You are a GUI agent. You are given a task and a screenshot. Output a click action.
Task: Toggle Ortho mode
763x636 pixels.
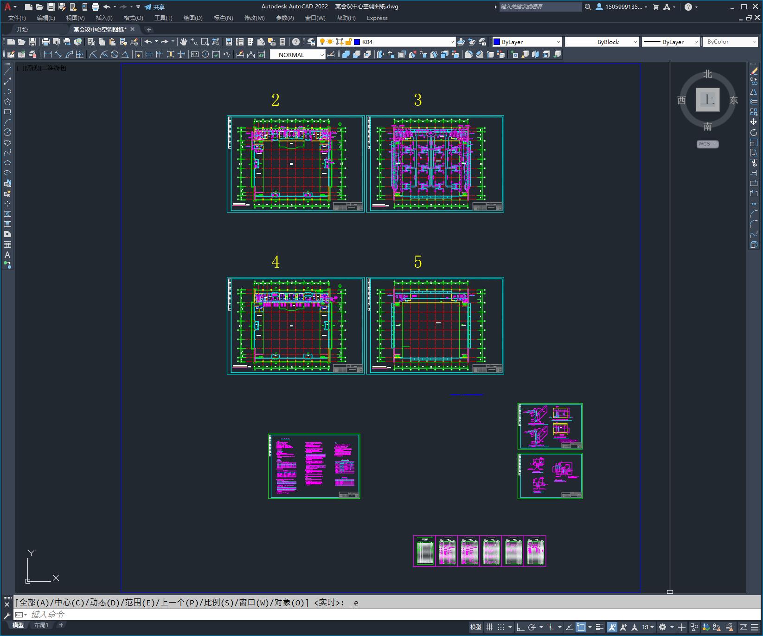pos(520,627)
